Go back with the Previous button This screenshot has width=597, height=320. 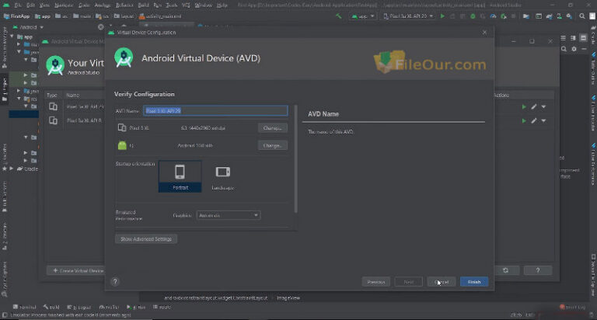click(x=375, y=282)
